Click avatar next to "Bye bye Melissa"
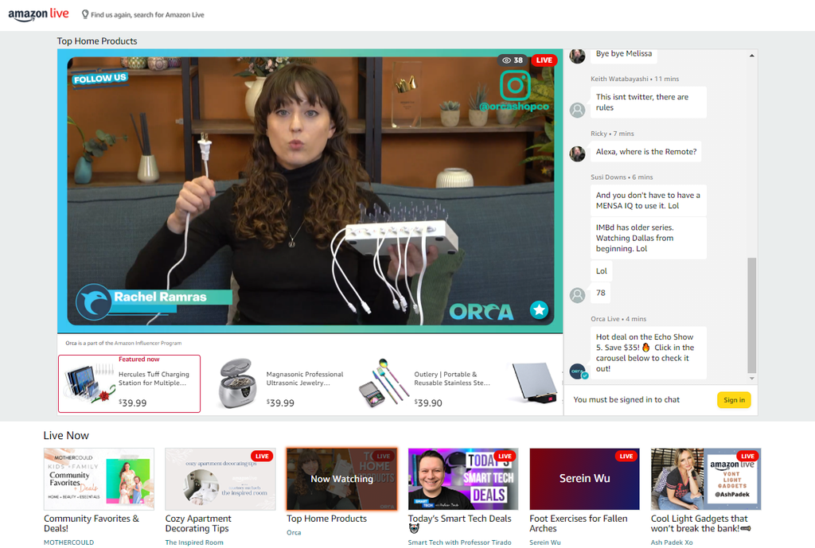 578,56
